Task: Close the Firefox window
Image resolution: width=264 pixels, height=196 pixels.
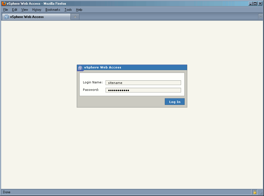Action: pos(260,3)
